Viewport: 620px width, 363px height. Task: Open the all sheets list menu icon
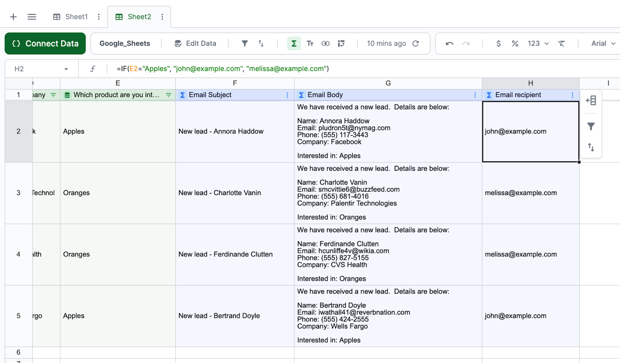(x=32, y=17)
